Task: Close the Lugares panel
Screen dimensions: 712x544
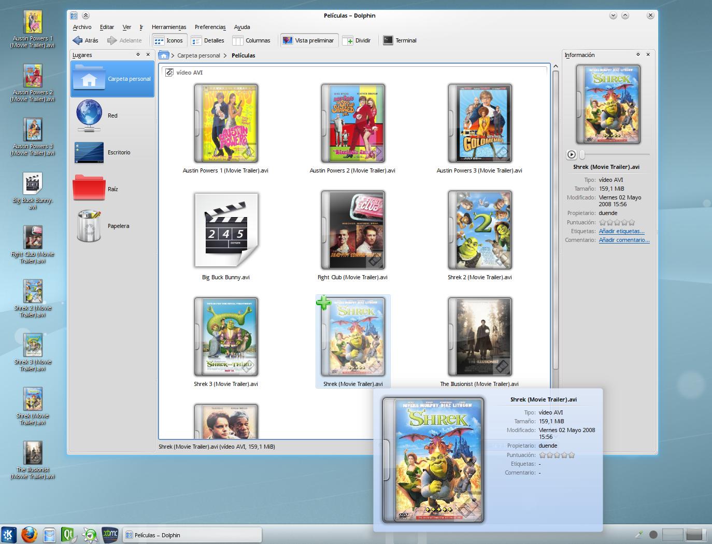Action: click(148, 54)
